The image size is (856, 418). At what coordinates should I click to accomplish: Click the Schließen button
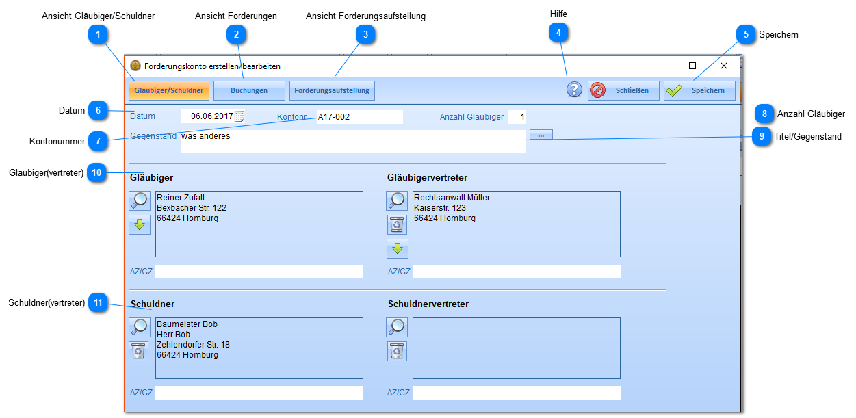click(623, 90)
